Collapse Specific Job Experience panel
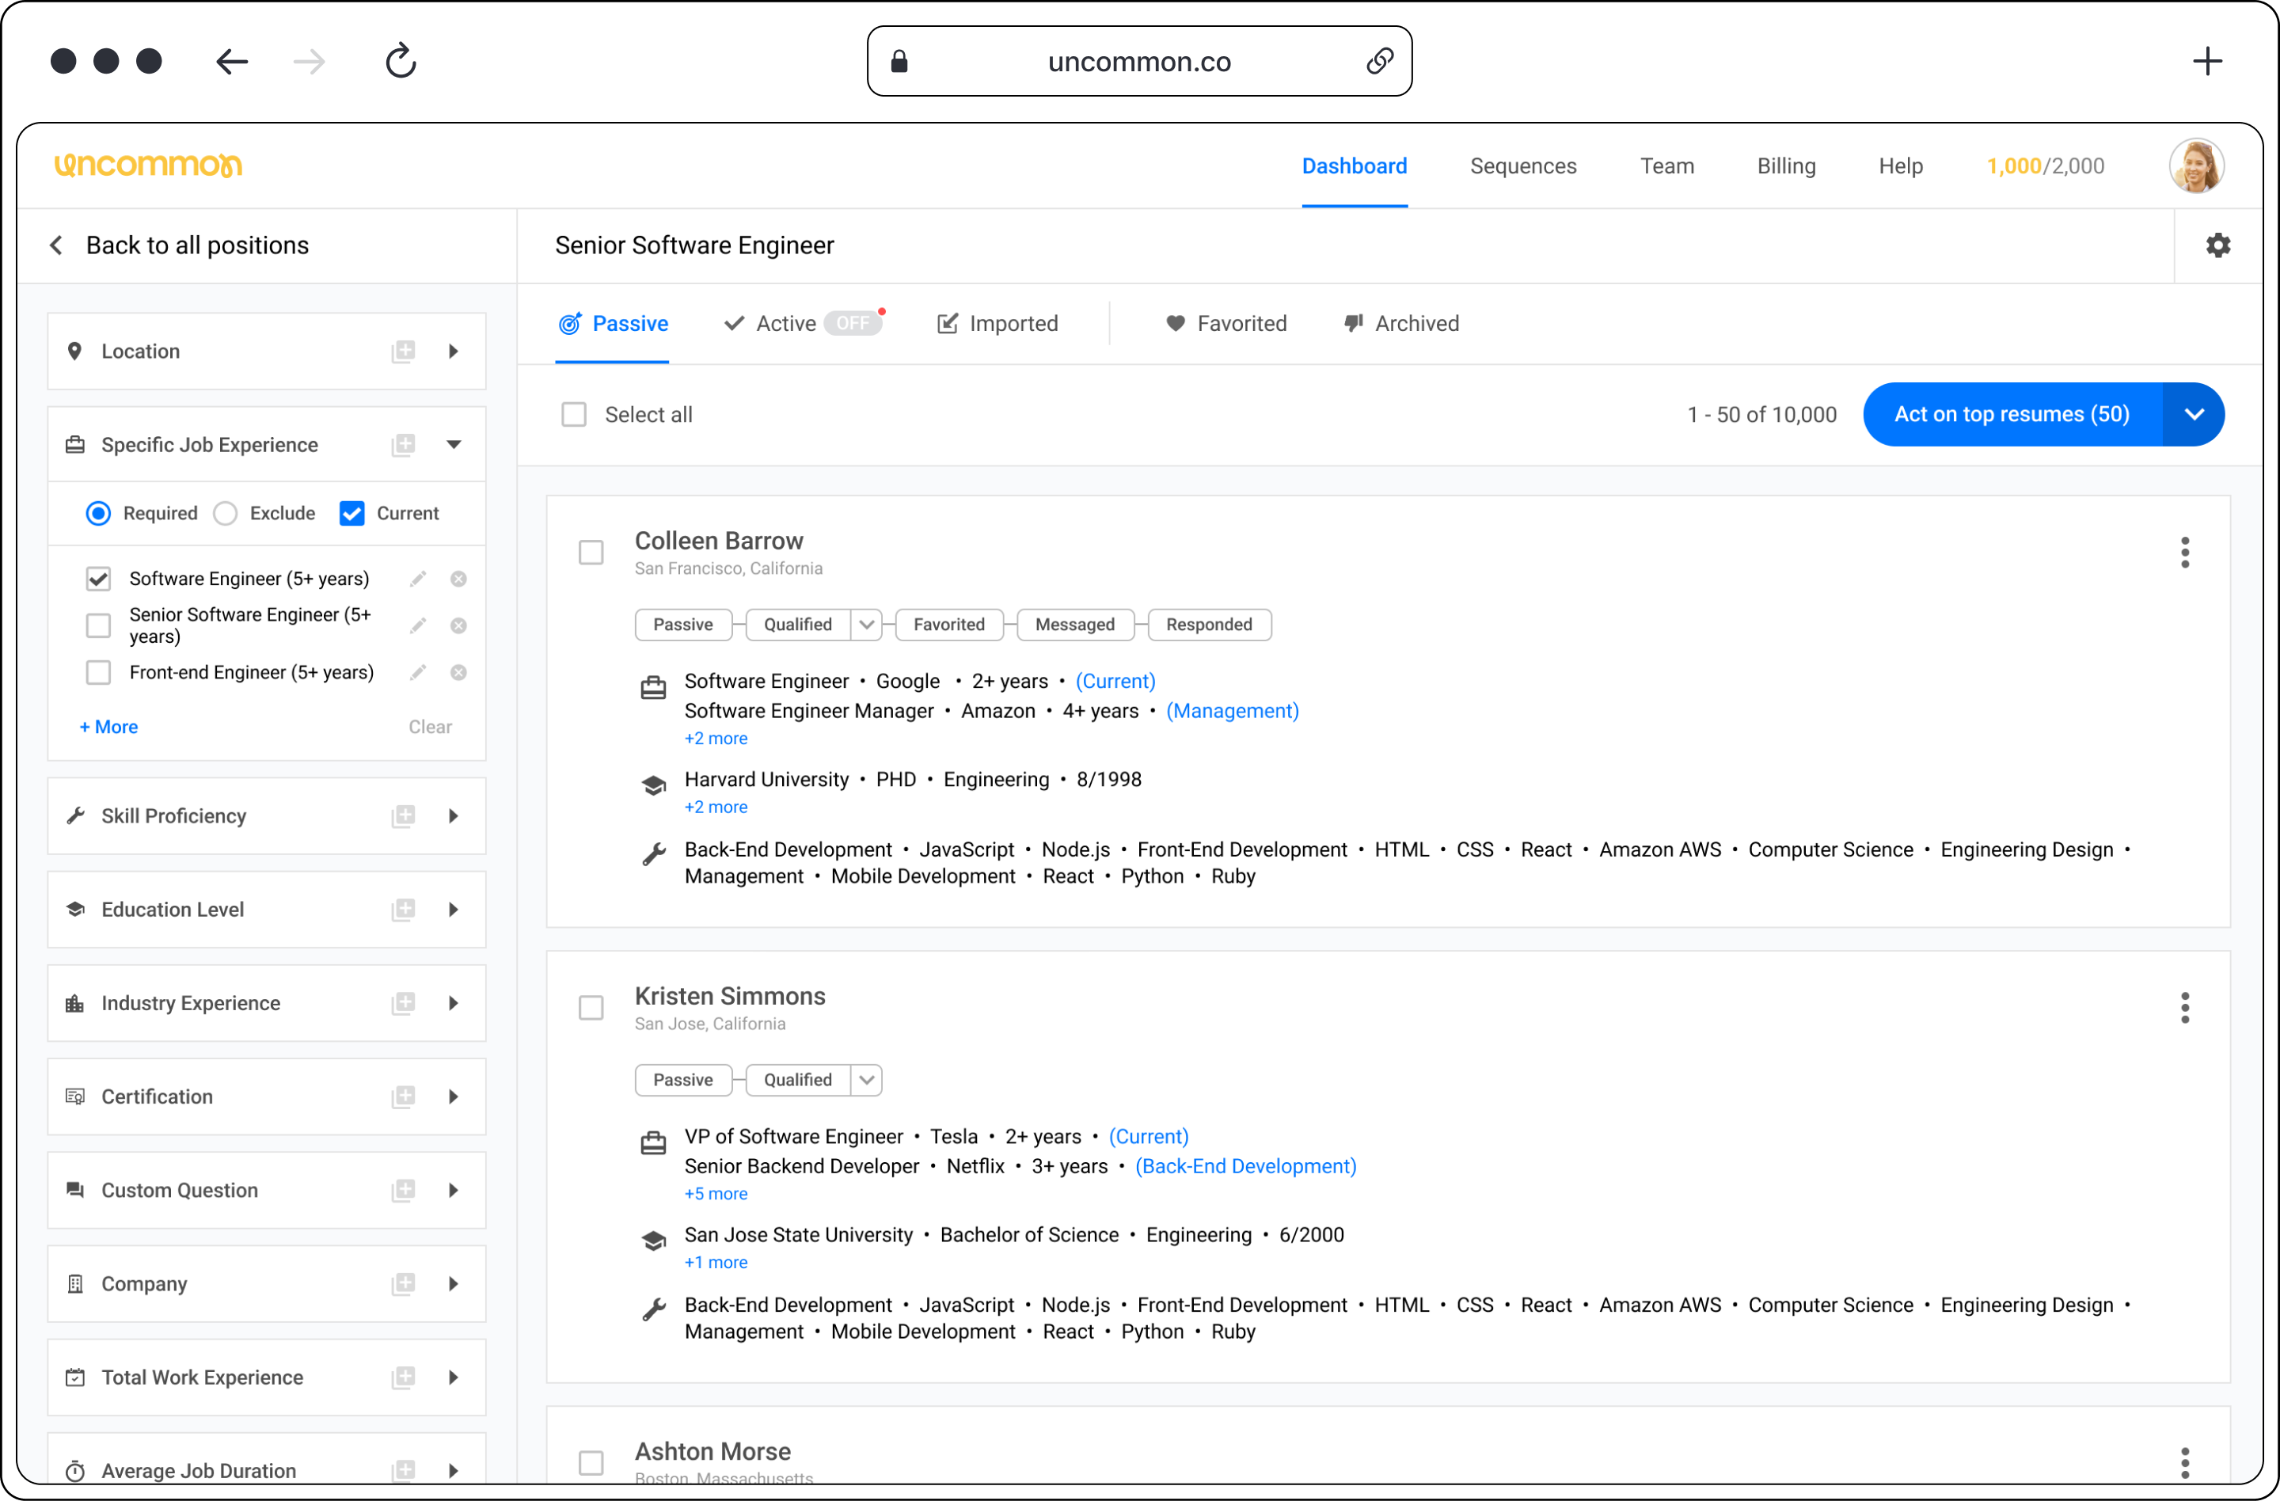Viewport: 2280px width, 1501px height. tap(454, 444)
